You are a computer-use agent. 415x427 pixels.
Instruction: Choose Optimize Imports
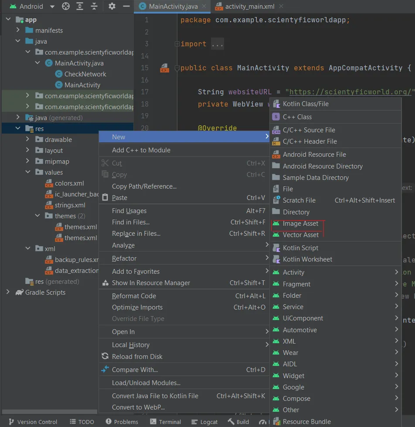[x=184, y=307]
